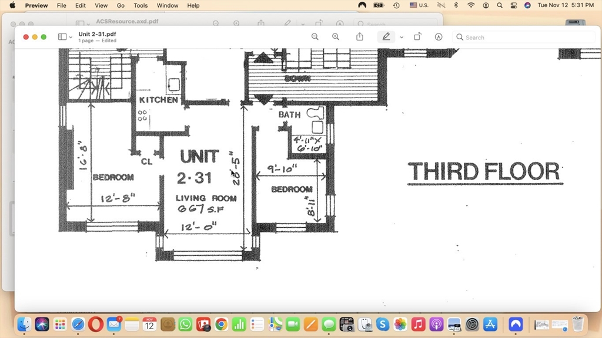Expand the sidebar view options chevron
This screenshot has height=338, width=602.
[x=71, y=37]
